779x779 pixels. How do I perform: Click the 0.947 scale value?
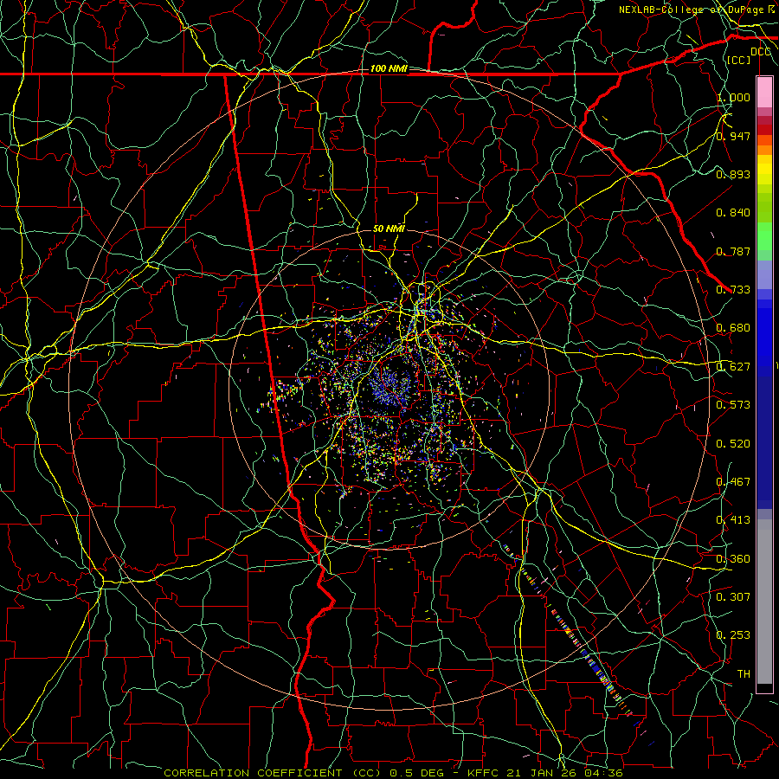(733, 136)
